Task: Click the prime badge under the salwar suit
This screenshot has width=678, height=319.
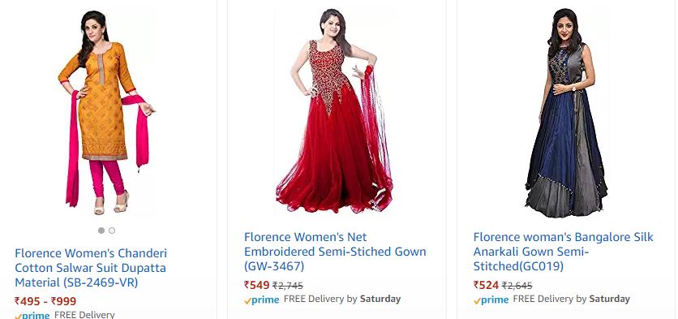Action: pos(32,315)
